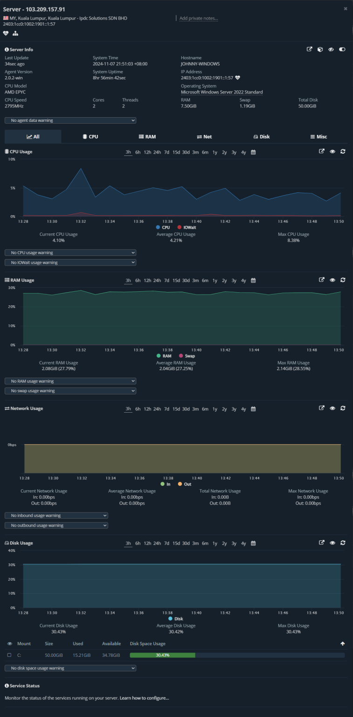Toggle CPU Usage chart visibility eye
The height and width of the screenshot is (717, 353).
tap(332, 151)
